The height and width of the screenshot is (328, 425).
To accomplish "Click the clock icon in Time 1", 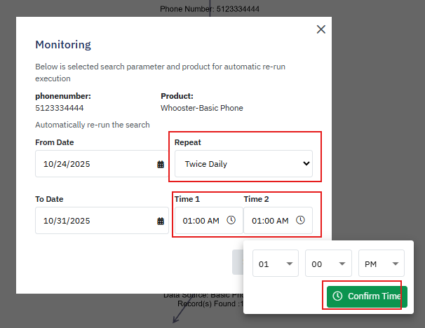I will pos(231,220).
